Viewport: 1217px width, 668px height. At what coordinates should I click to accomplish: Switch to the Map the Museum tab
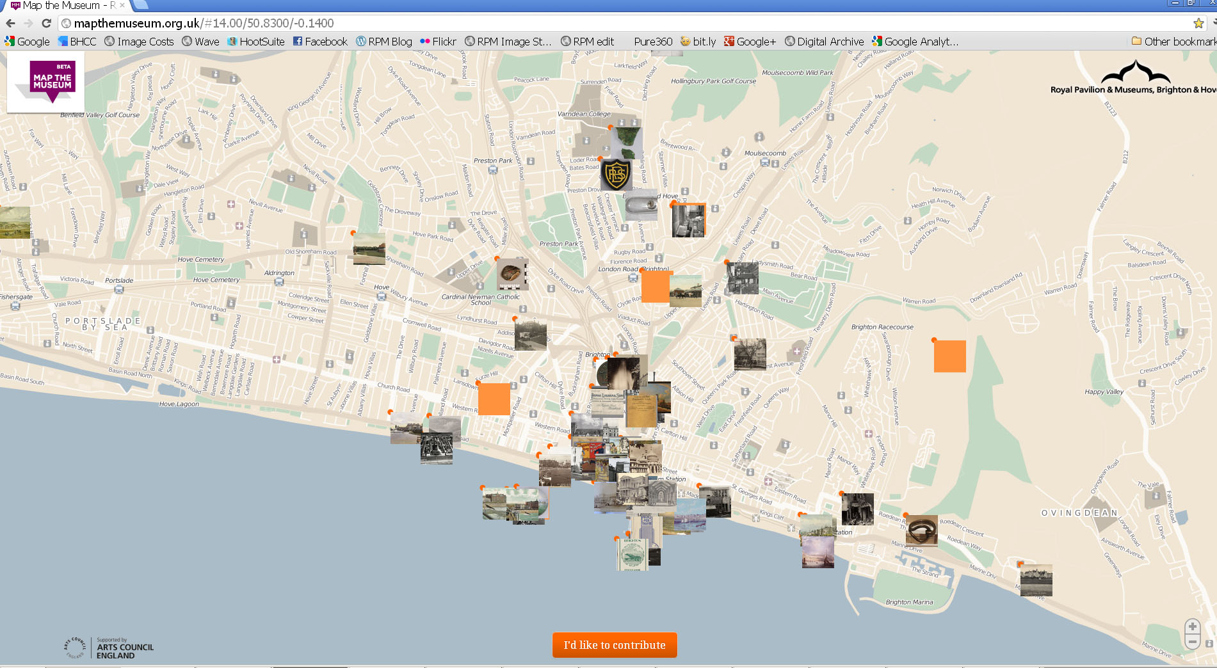(x=58, y=5)
